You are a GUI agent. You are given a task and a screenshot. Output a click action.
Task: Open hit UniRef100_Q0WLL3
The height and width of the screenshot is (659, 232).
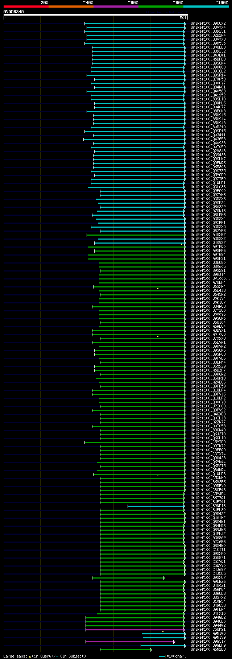pos(208,47)
